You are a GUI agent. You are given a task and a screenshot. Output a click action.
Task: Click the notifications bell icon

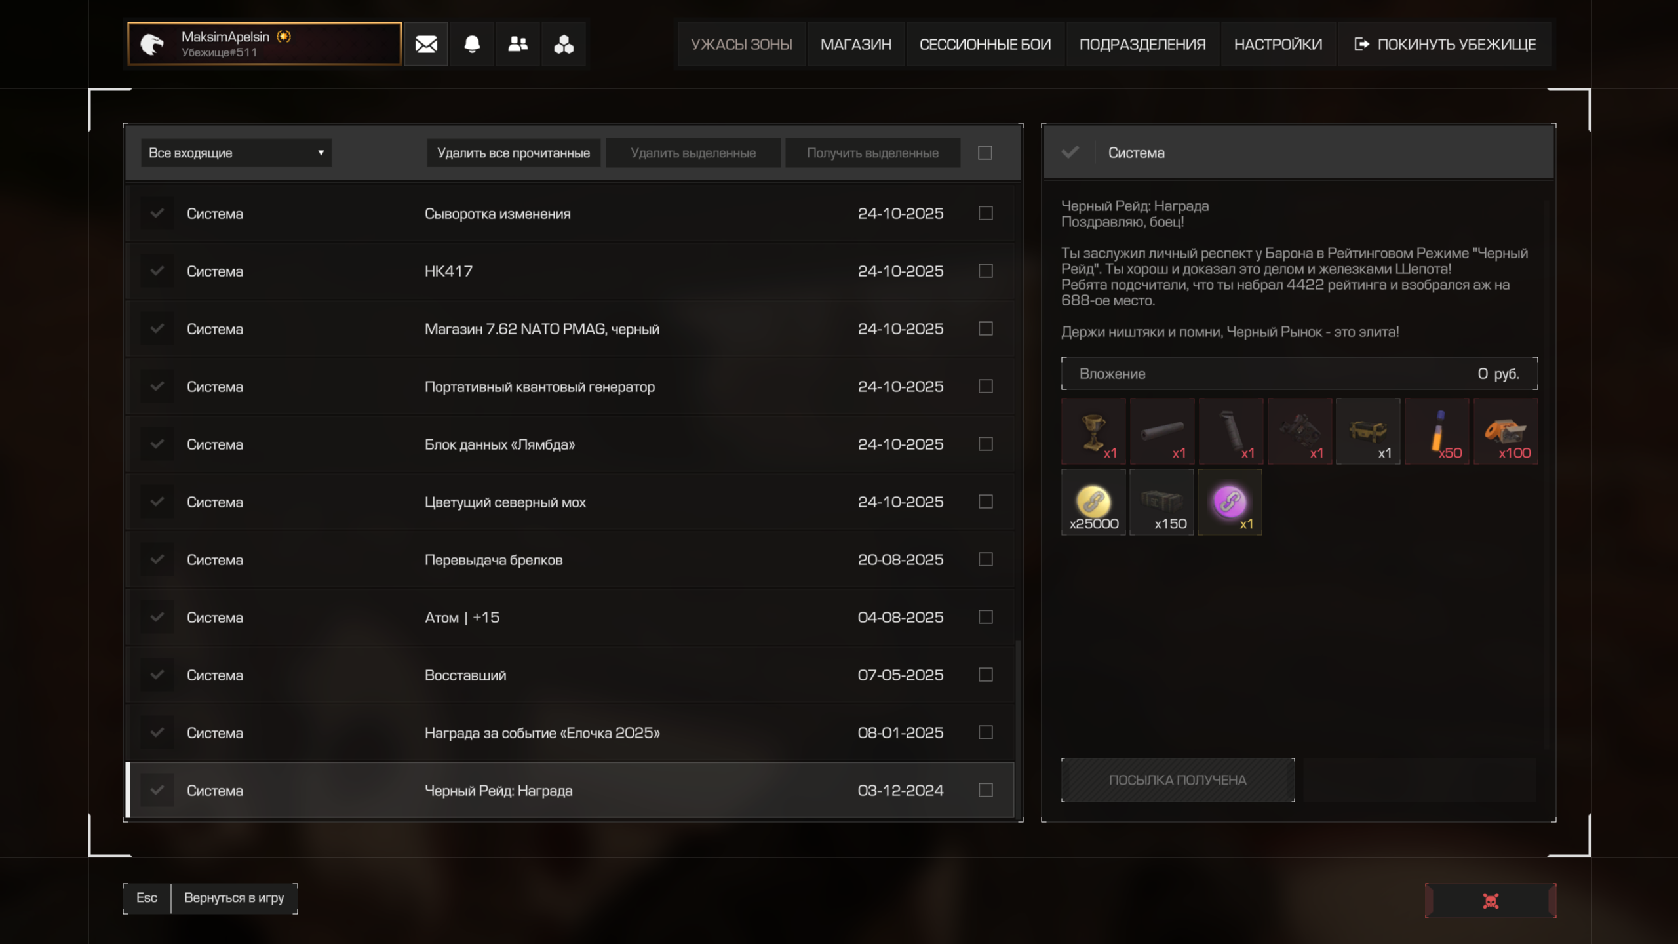click(472, 45)
